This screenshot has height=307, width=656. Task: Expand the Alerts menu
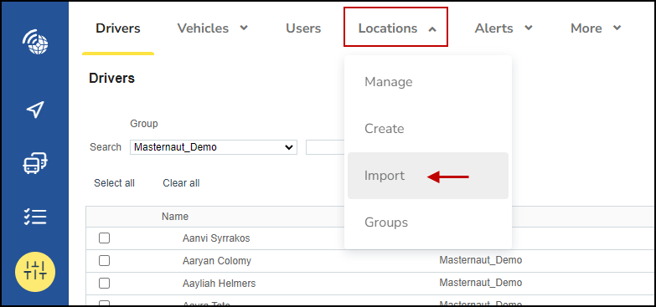(504, 28)
